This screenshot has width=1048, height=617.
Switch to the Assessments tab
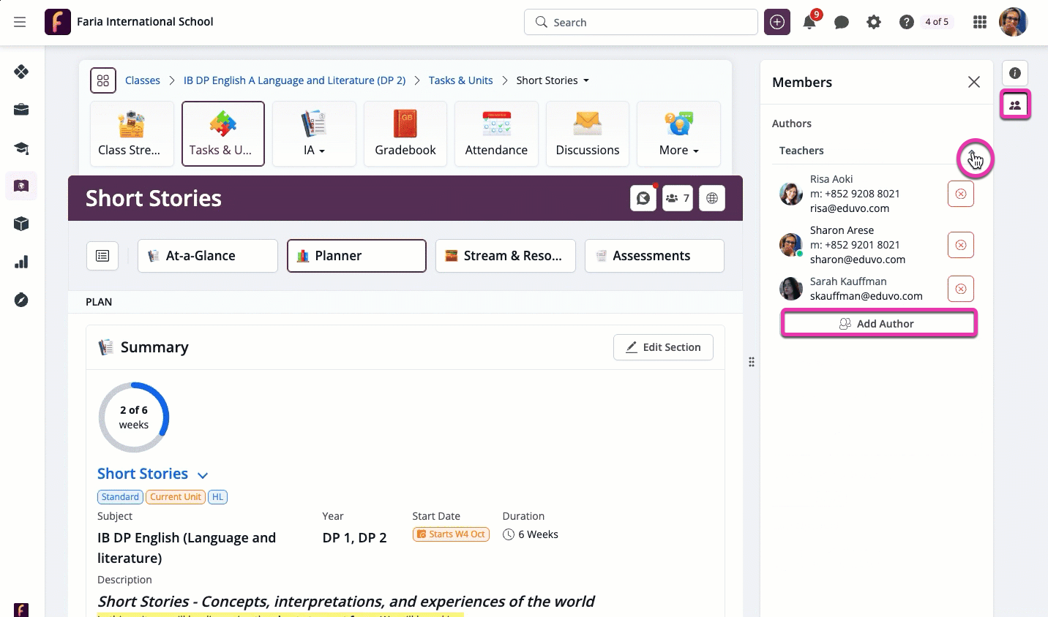click(x=654, y=256)
